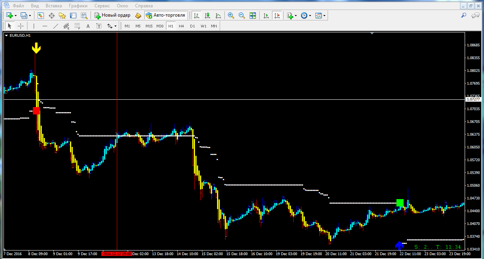Open the Market Watch window
Screen dimensions: 484x259
click(41, 15)
